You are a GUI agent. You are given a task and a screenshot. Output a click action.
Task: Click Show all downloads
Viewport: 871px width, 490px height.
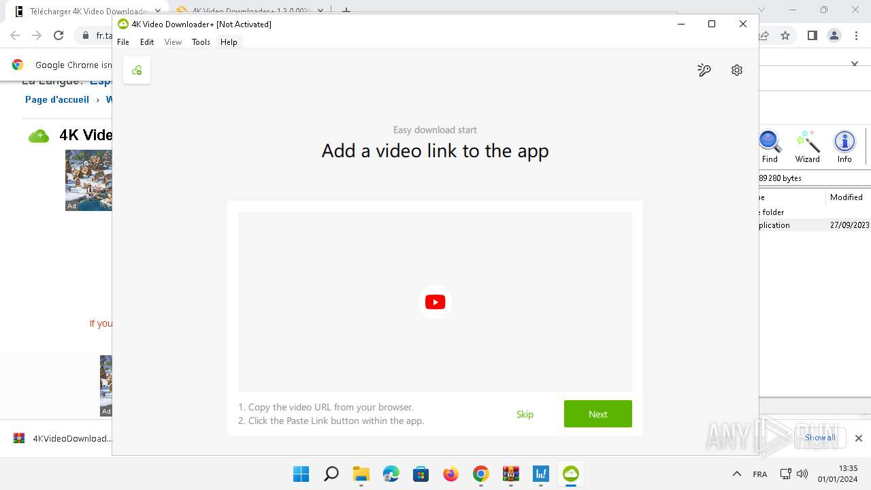click(x=820, y=438)
